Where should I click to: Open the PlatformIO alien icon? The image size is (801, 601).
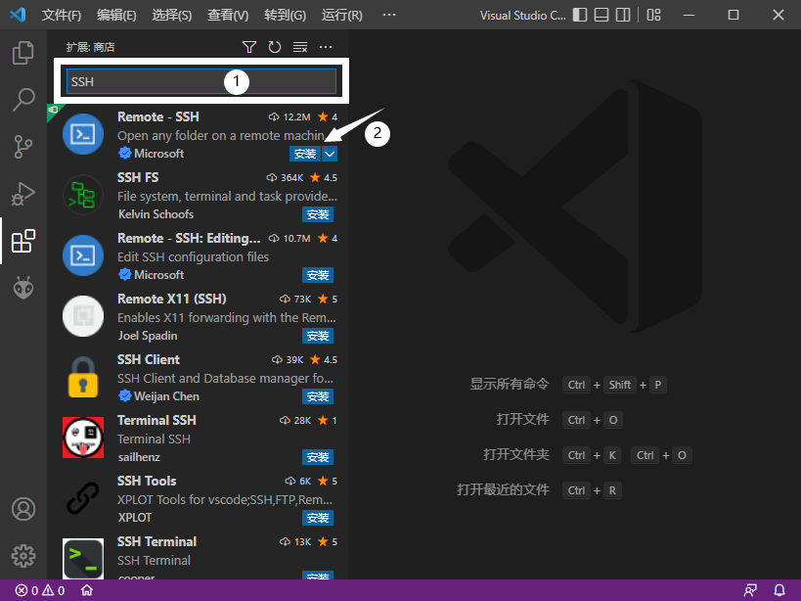[23, 288]
